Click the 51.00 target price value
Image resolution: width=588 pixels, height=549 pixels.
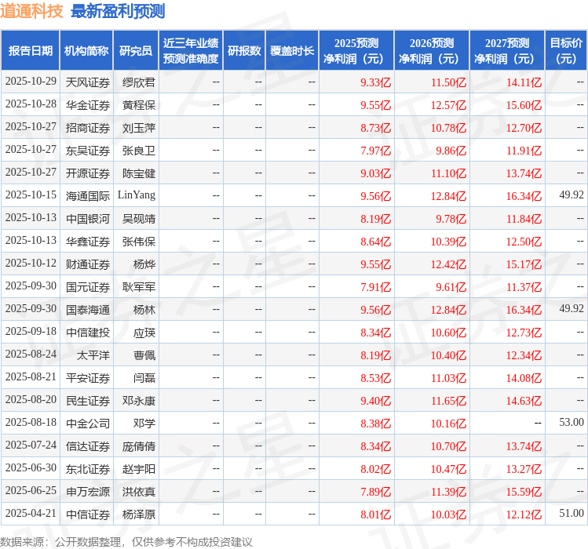click(x=572, y=513)
